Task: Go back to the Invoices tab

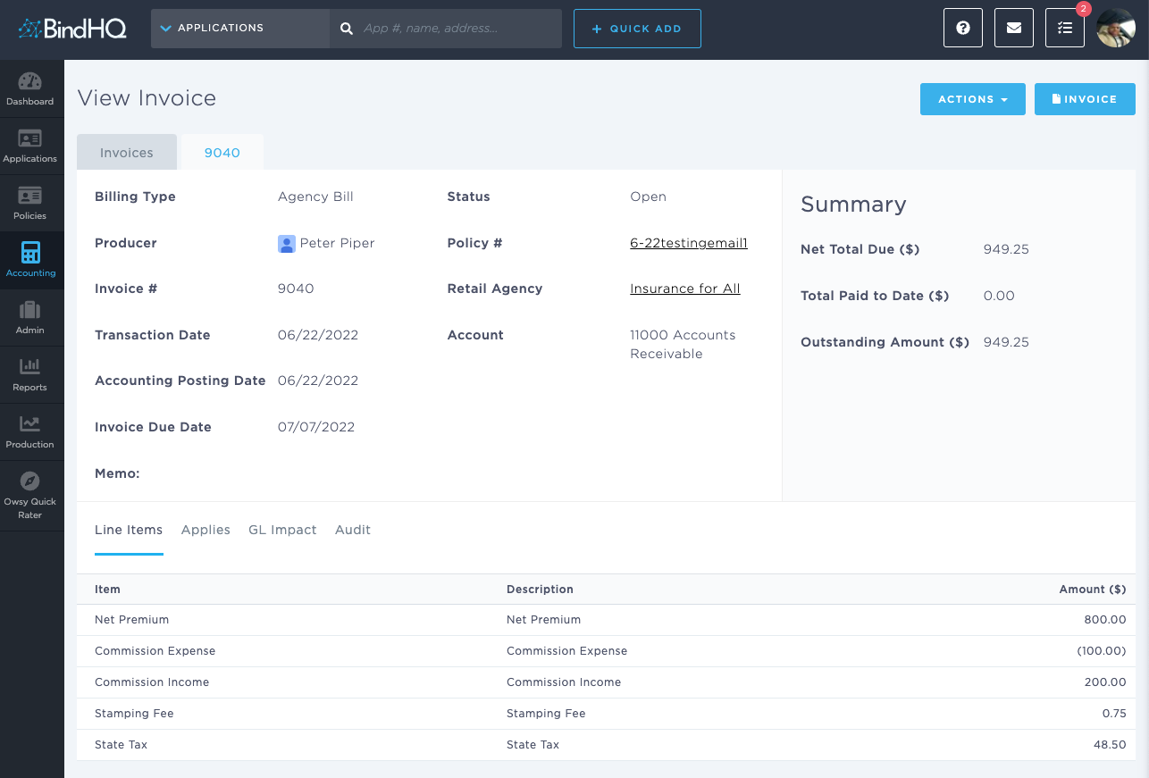Action: [x=127, y=153]
